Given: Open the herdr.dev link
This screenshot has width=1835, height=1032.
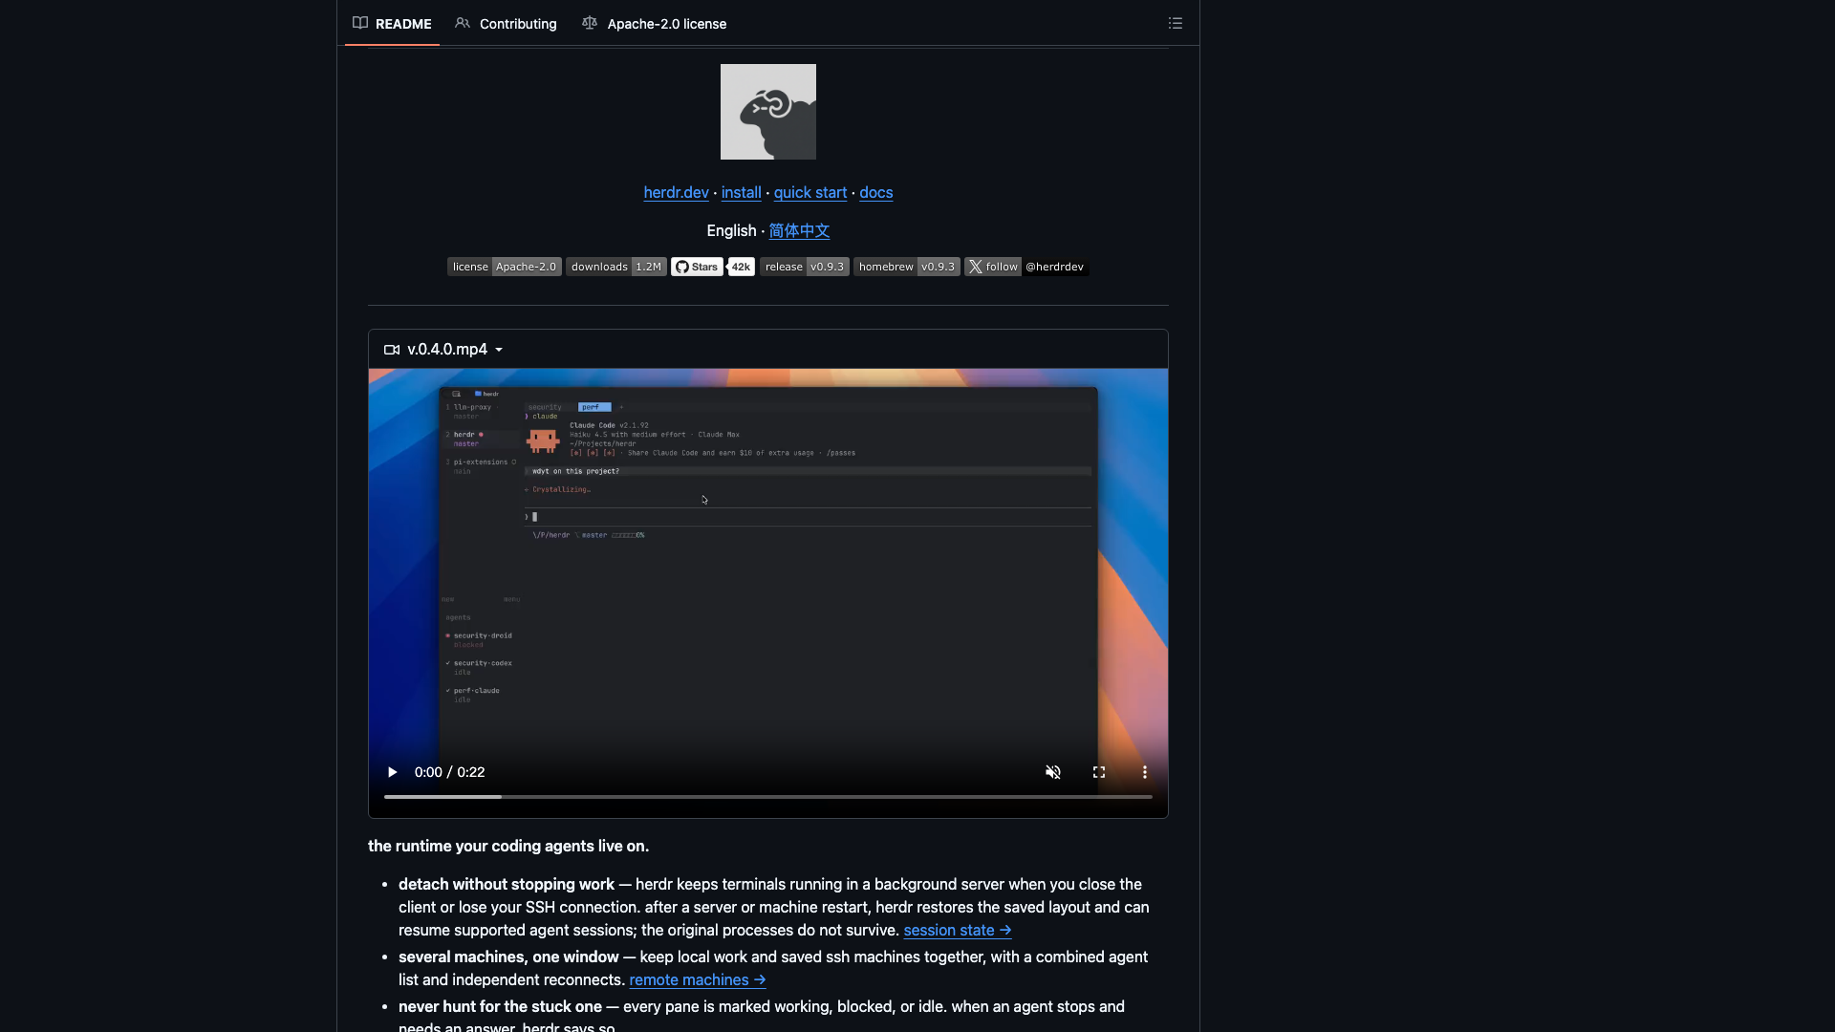Looking at the screenshot, I should [676, 193].
